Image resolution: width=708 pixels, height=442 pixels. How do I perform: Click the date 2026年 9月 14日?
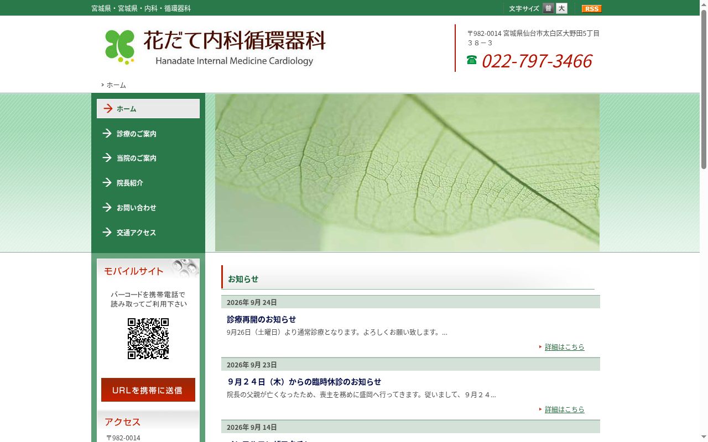click(x=252, y=427)
